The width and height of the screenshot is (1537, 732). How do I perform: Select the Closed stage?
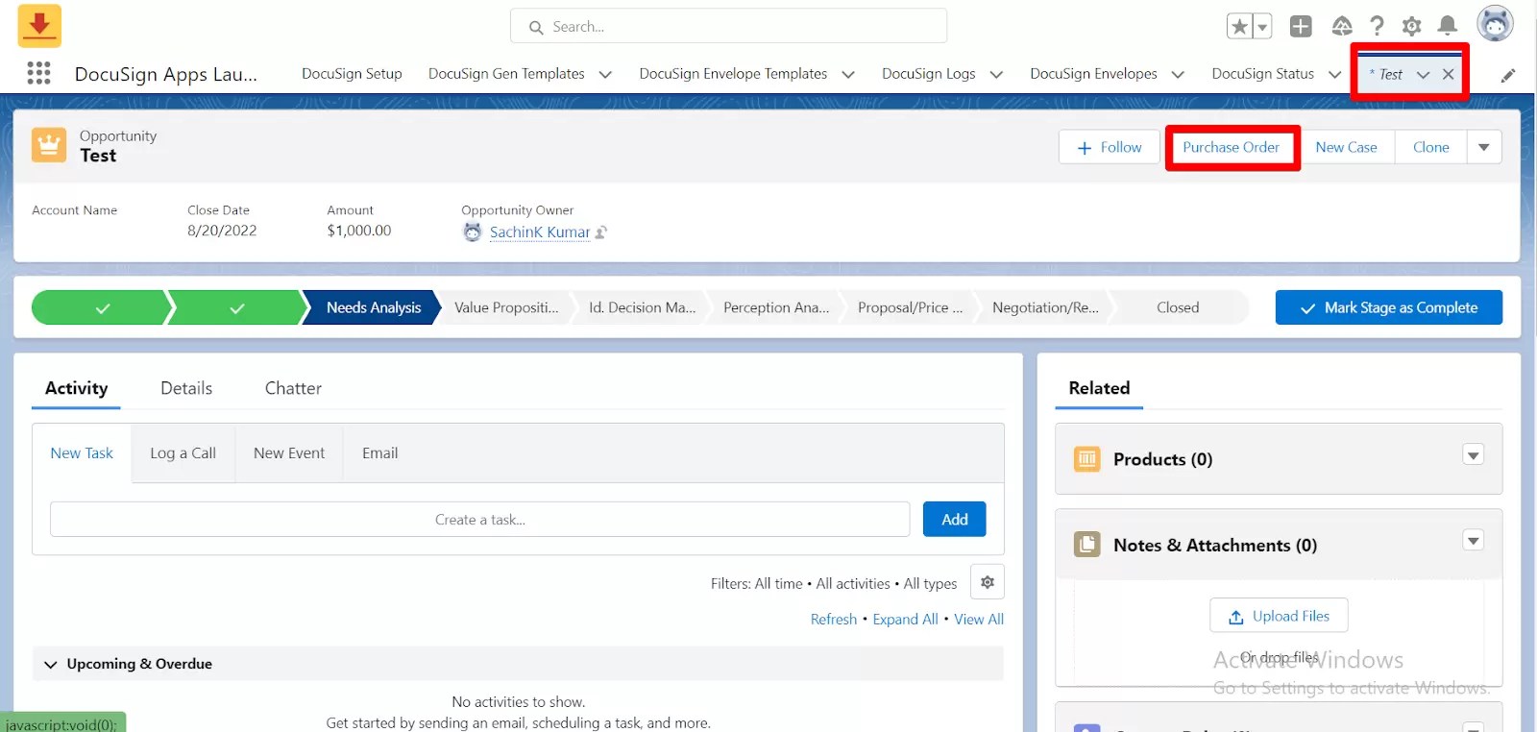coord(1178,307)
